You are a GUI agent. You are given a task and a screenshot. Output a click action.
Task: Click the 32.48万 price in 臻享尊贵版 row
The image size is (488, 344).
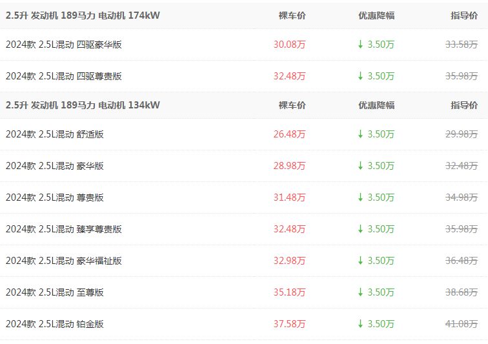coord(289,229)
